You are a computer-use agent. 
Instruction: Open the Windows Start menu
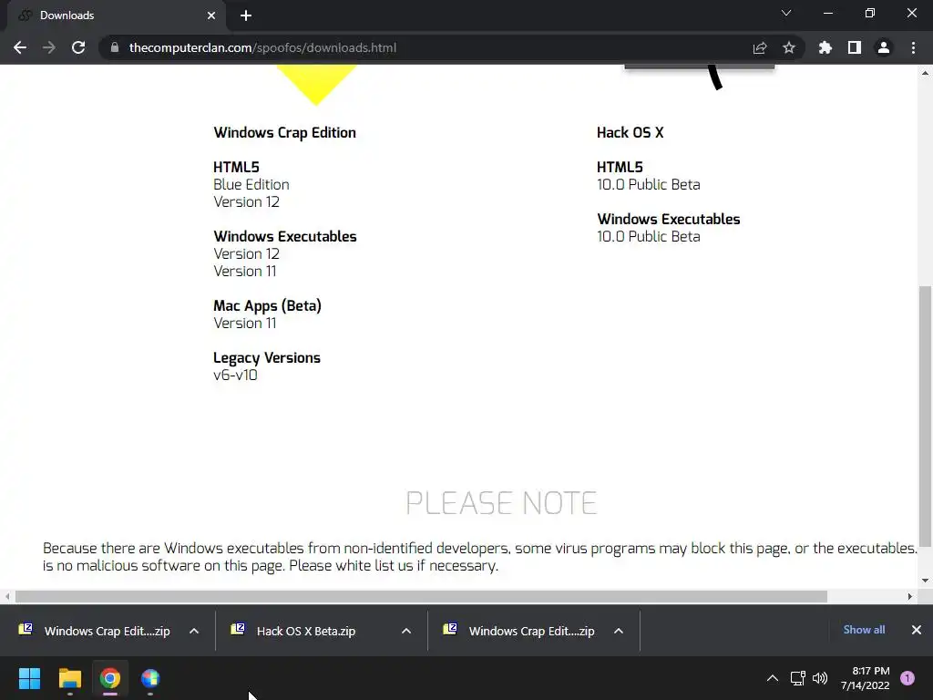pyautogui.click(x=29, y=678)
